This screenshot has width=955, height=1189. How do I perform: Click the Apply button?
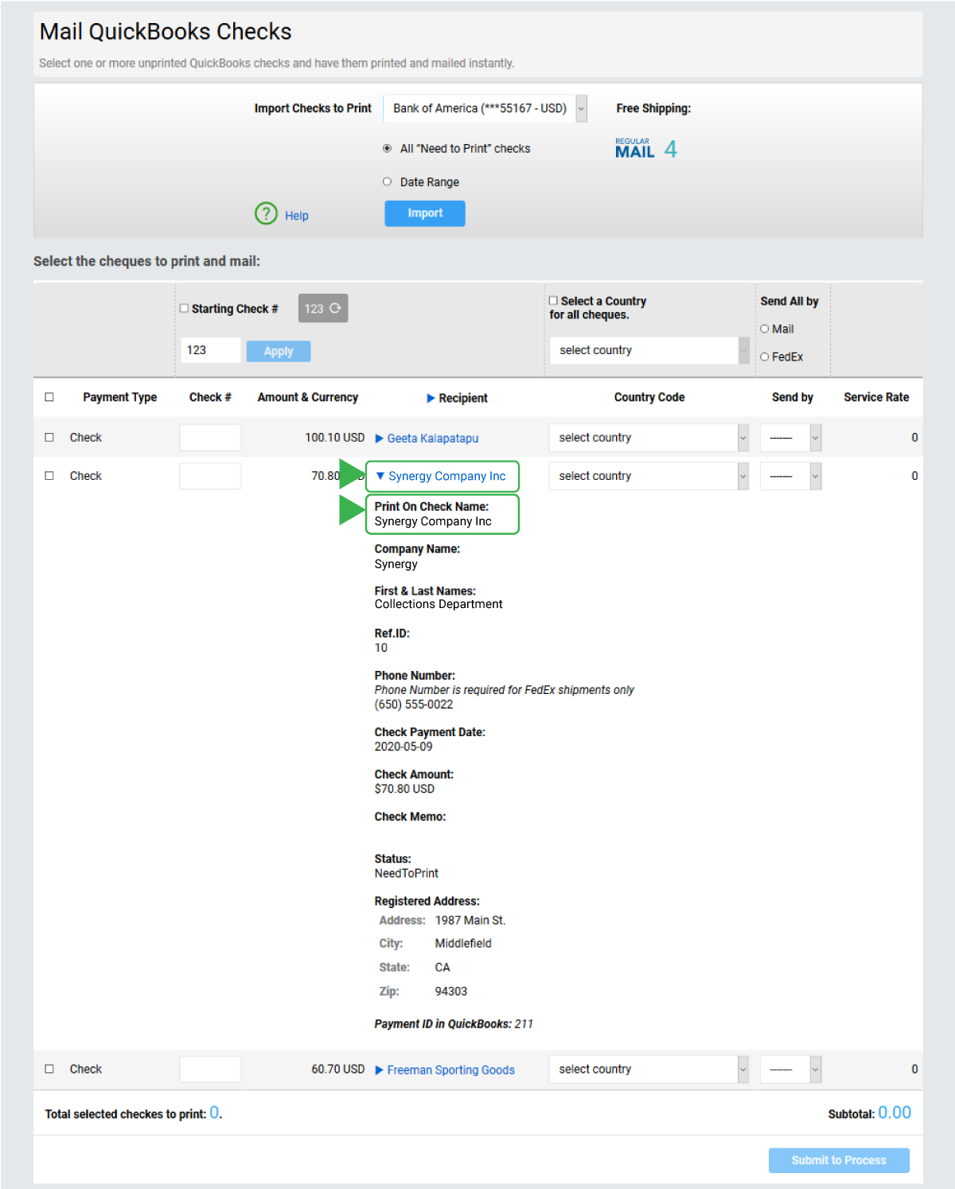279,351
